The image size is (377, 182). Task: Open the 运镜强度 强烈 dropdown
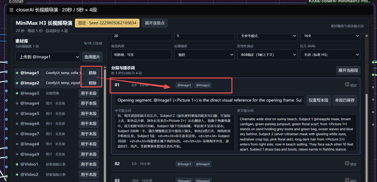click(x=204, y=54)
